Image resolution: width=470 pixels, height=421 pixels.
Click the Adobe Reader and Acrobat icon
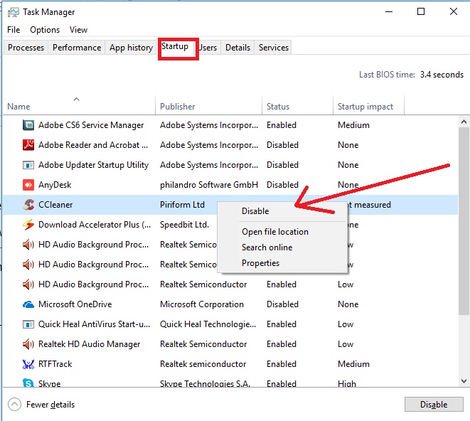click(x=28, y=145)
